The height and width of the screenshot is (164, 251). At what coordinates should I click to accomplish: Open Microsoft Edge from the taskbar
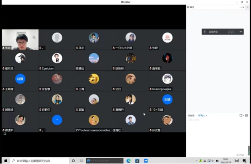click(x=129, y=161)
